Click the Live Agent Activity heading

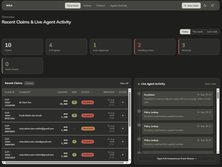coord(153,84)
